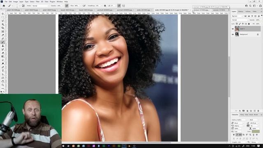Open layer blend mode Normal dropdown
The image size is (263, 148).
tap(240, 20)
